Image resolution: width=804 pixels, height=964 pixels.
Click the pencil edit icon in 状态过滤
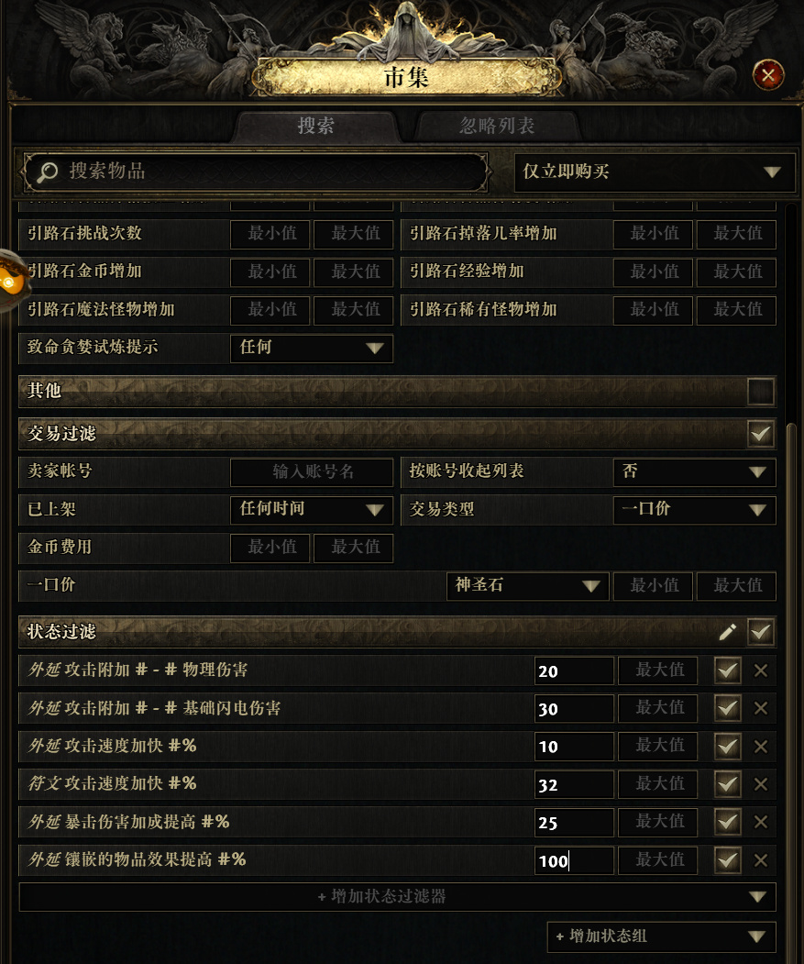(728, 631)
